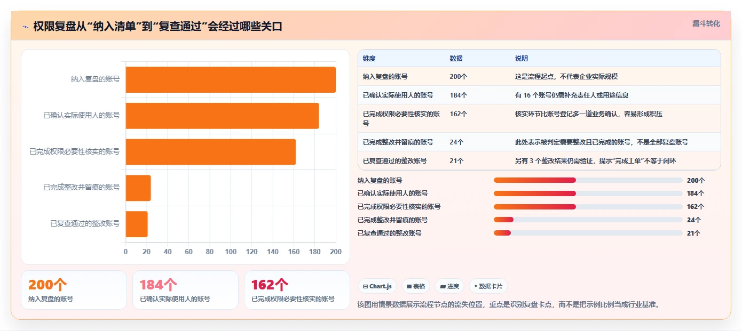Click the 已完成权限必要性核实的账号 bar in the chart

click(x=211, y=152)
